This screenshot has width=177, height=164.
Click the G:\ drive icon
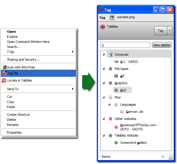[x=116, y=62]
